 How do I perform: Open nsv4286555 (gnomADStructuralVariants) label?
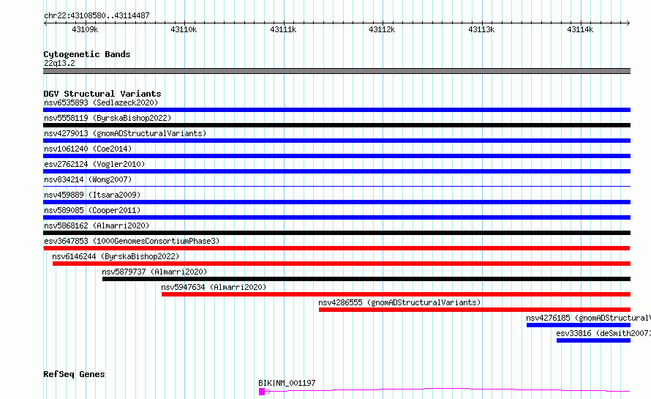coord(399,302)
